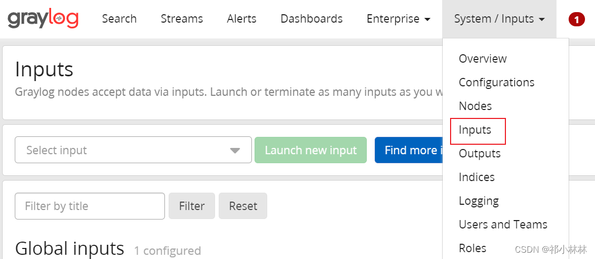Go to Indices in the System menu

coord(476,177)
